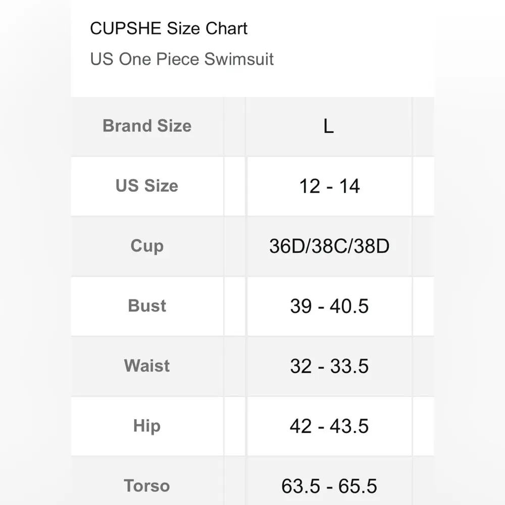Select the Torso row label
Screen dimensions: 505x505
(147, 486)
